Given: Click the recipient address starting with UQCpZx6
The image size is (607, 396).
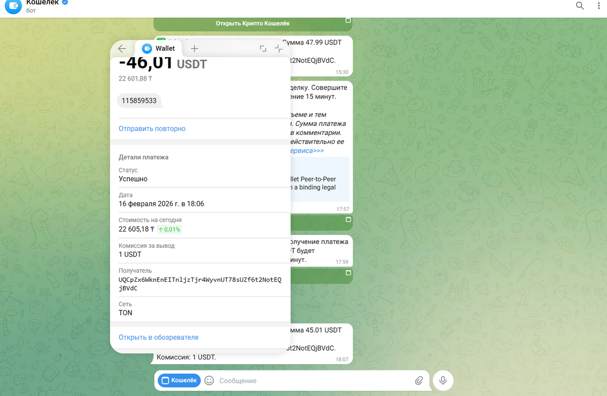Looking at the screenshot, I should pos(200,284).
